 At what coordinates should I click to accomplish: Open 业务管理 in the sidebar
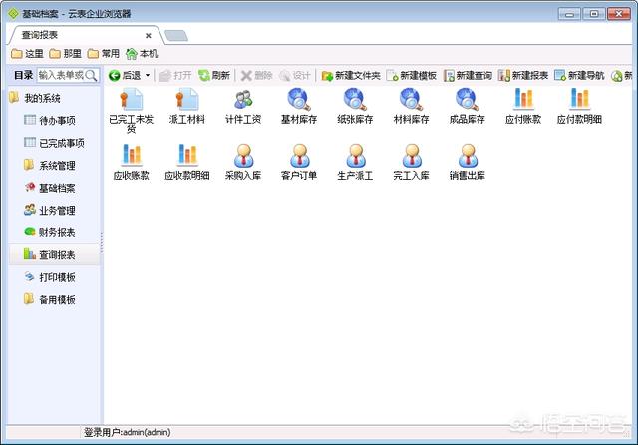point(50,211)
